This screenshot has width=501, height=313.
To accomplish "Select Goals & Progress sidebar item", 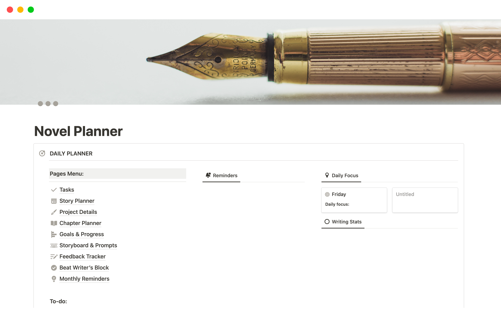I will pyautogui.click(x=81, y=234).
